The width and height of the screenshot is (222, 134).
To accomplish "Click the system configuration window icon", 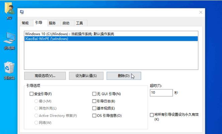I will [x=22, y=12].
